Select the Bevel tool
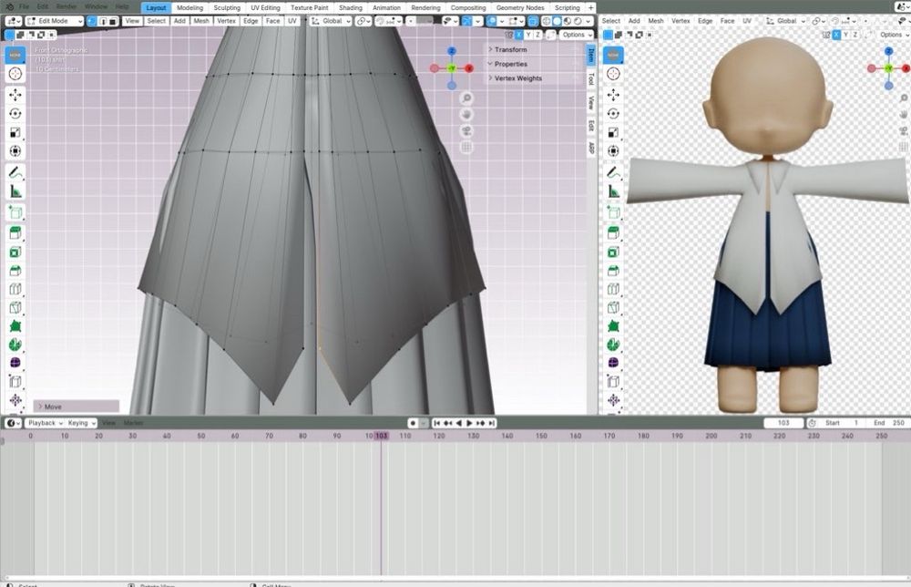This screenshot has width=911, height=587. coord(15,270)
